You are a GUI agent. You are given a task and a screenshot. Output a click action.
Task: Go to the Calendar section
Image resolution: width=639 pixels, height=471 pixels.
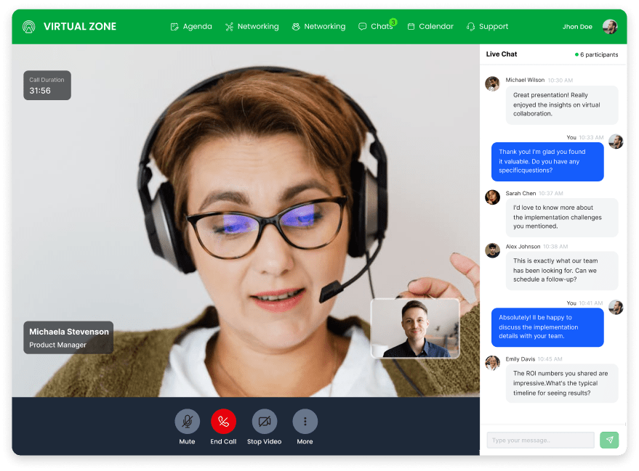coord(430,26)
